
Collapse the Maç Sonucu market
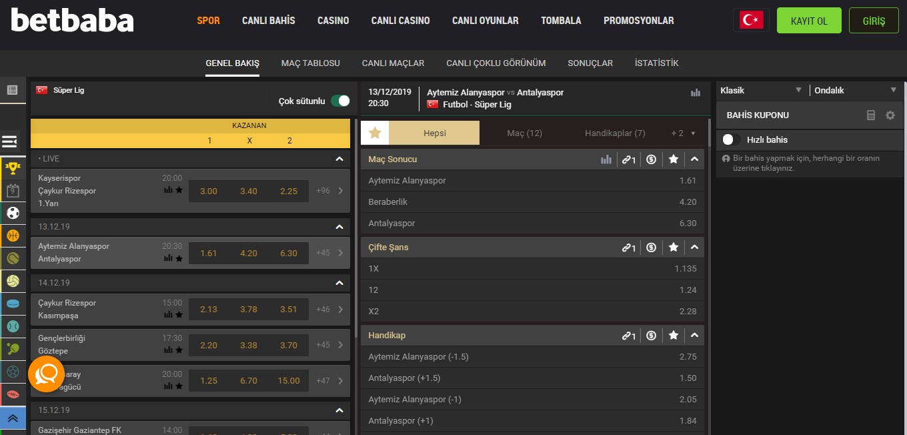(694, 159)
